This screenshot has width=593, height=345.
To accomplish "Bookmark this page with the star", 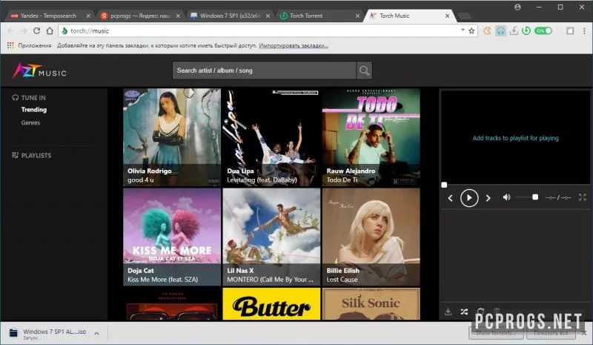I will click(x=471, y=31).
